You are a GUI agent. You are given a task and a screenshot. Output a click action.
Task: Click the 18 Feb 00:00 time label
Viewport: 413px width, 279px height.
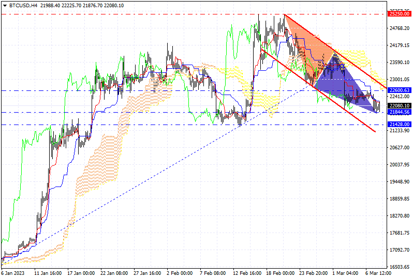point(281,273)
